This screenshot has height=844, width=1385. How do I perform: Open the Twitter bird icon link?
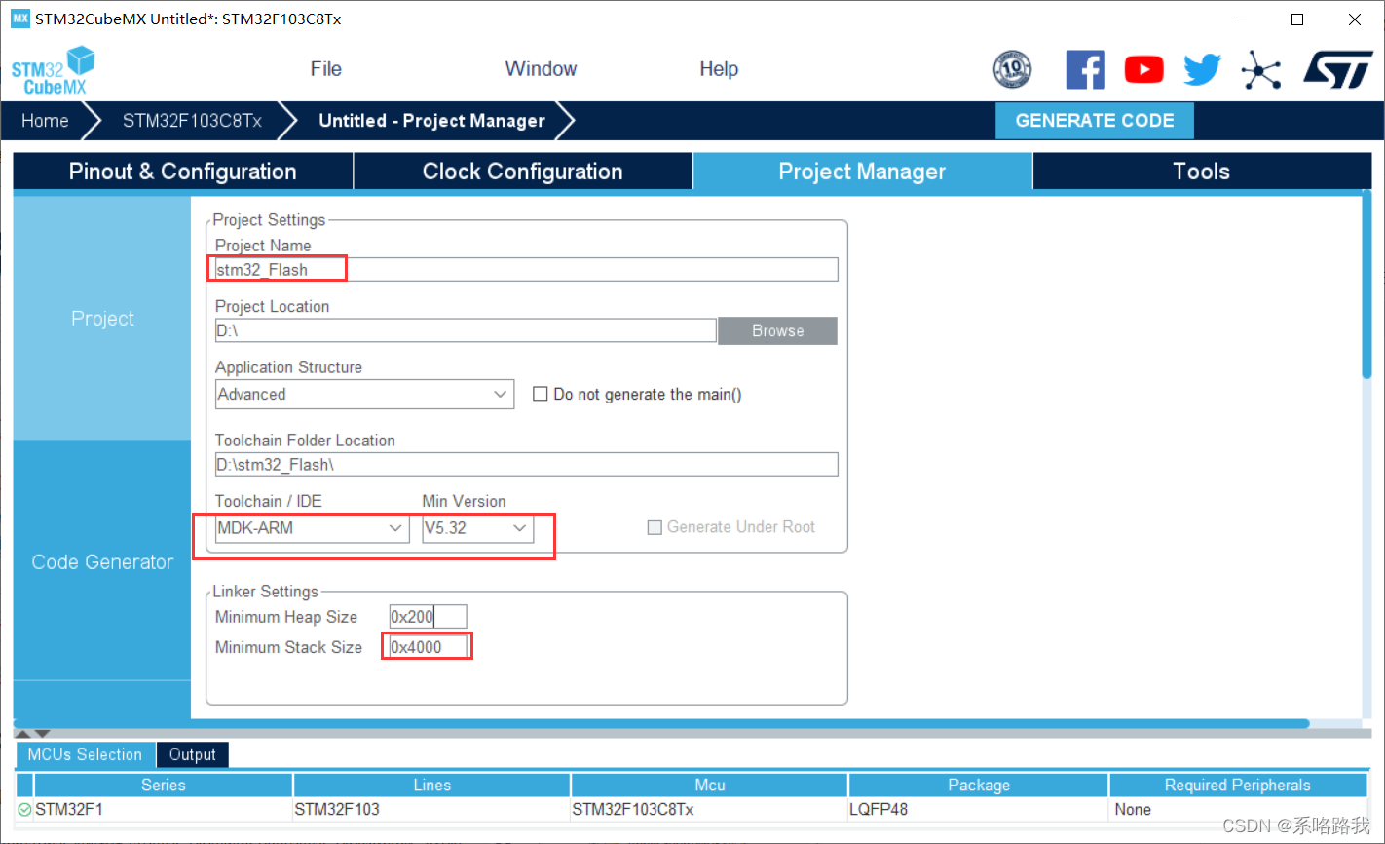1202,69
